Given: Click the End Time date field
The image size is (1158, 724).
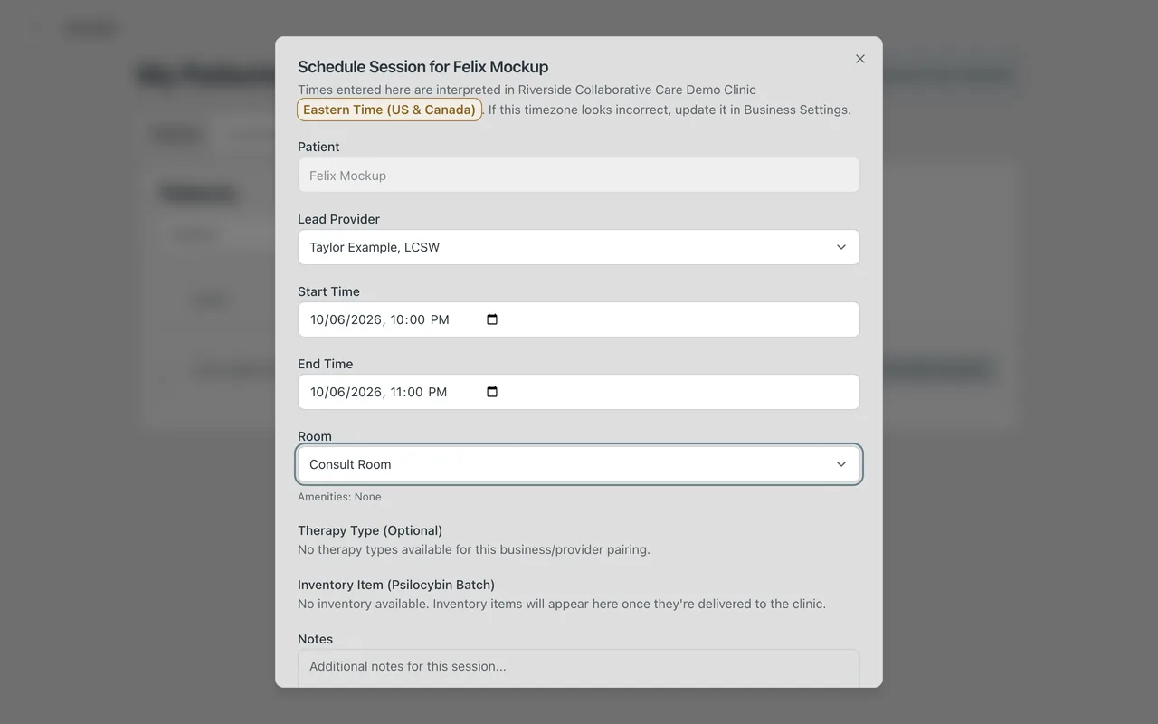Looking at the screenshot, I should [x=579, y=392].
